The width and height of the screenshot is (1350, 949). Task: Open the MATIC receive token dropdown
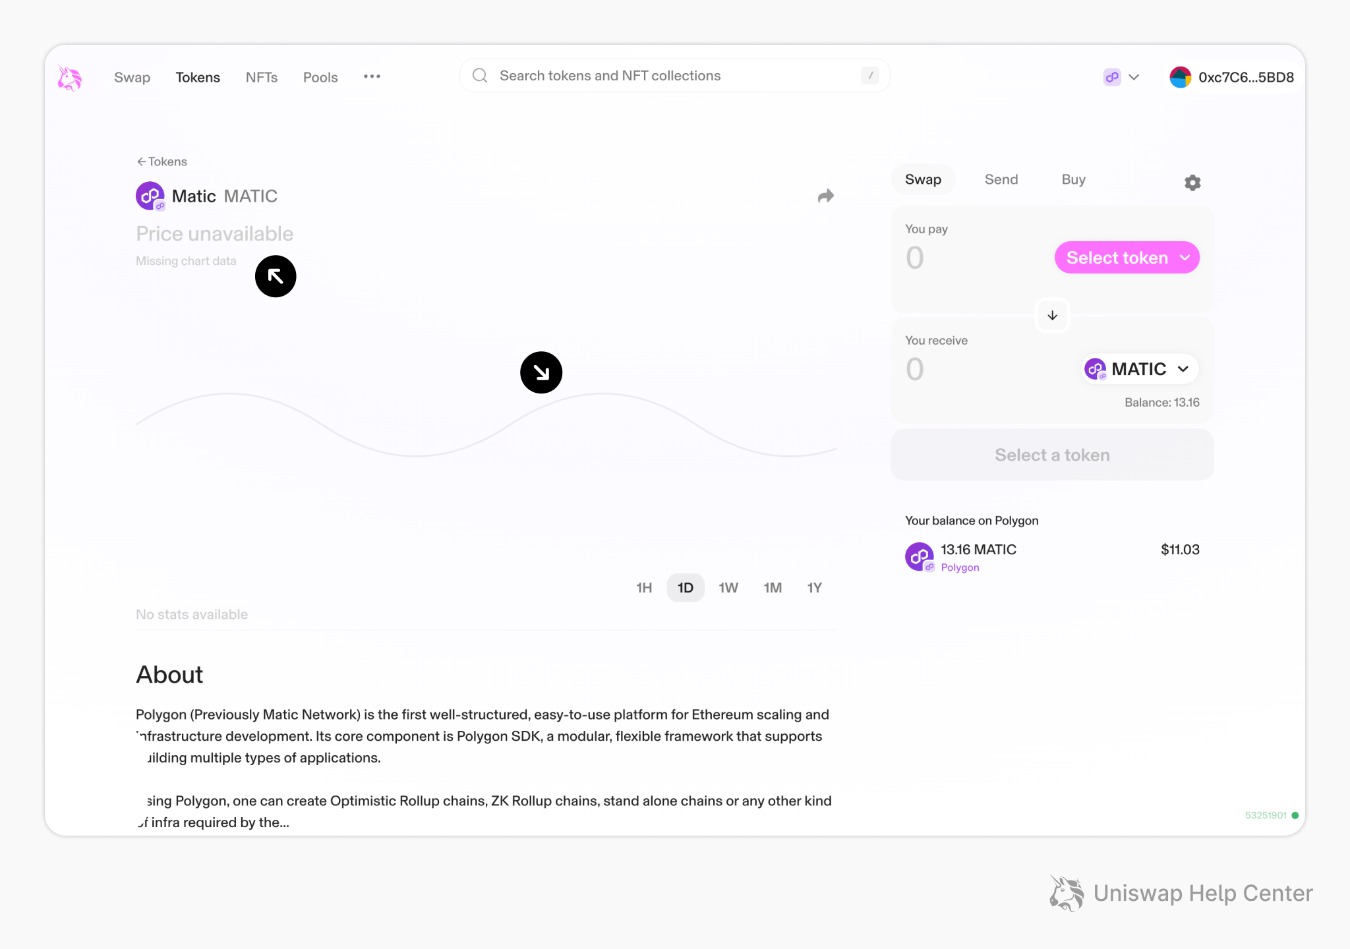coord(1140,369)
